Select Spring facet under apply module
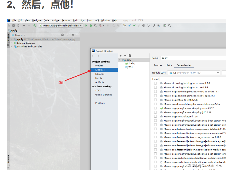Viewport: 226px width, 170px height. 130,64
